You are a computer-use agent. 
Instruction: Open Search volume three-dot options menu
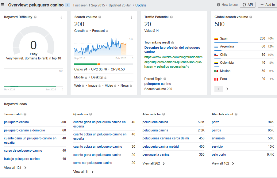131,17
